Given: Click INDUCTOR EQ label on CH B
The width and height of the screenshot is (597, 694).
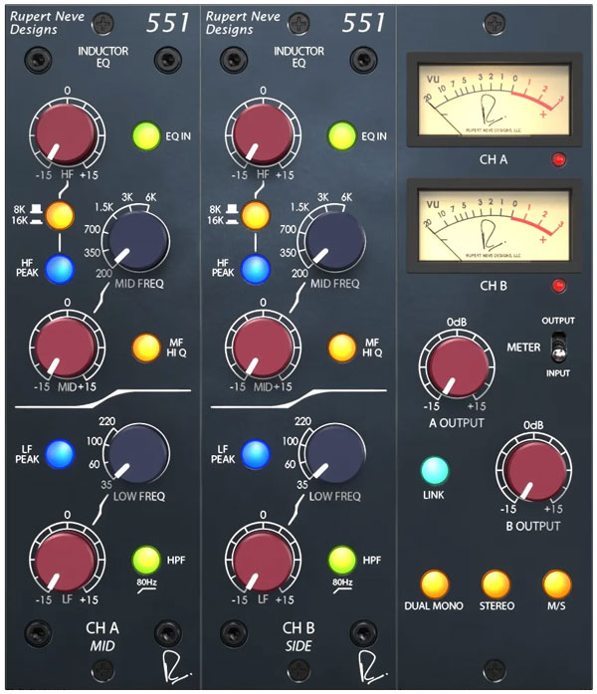Looking at the screenshot, I should coord(298,57).
